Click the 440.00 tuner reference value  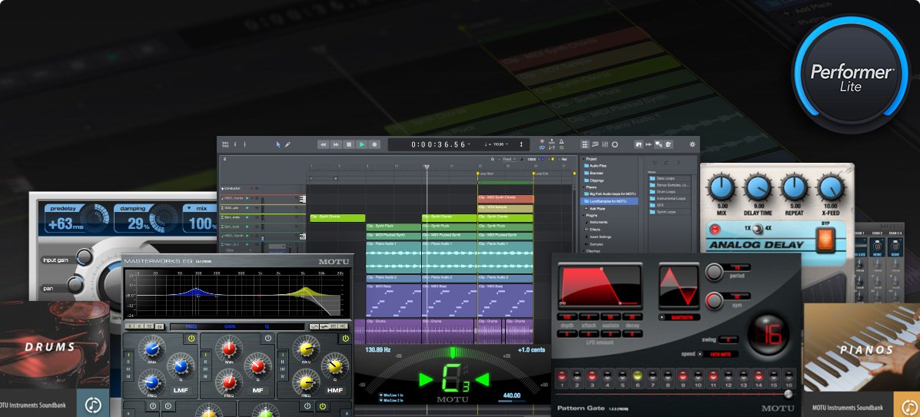click(513, 396)
